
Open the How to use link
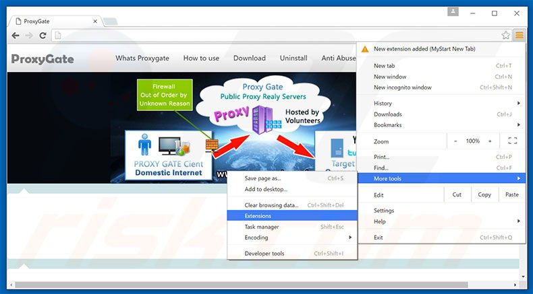pyautogui.click(x=201, y=59)
